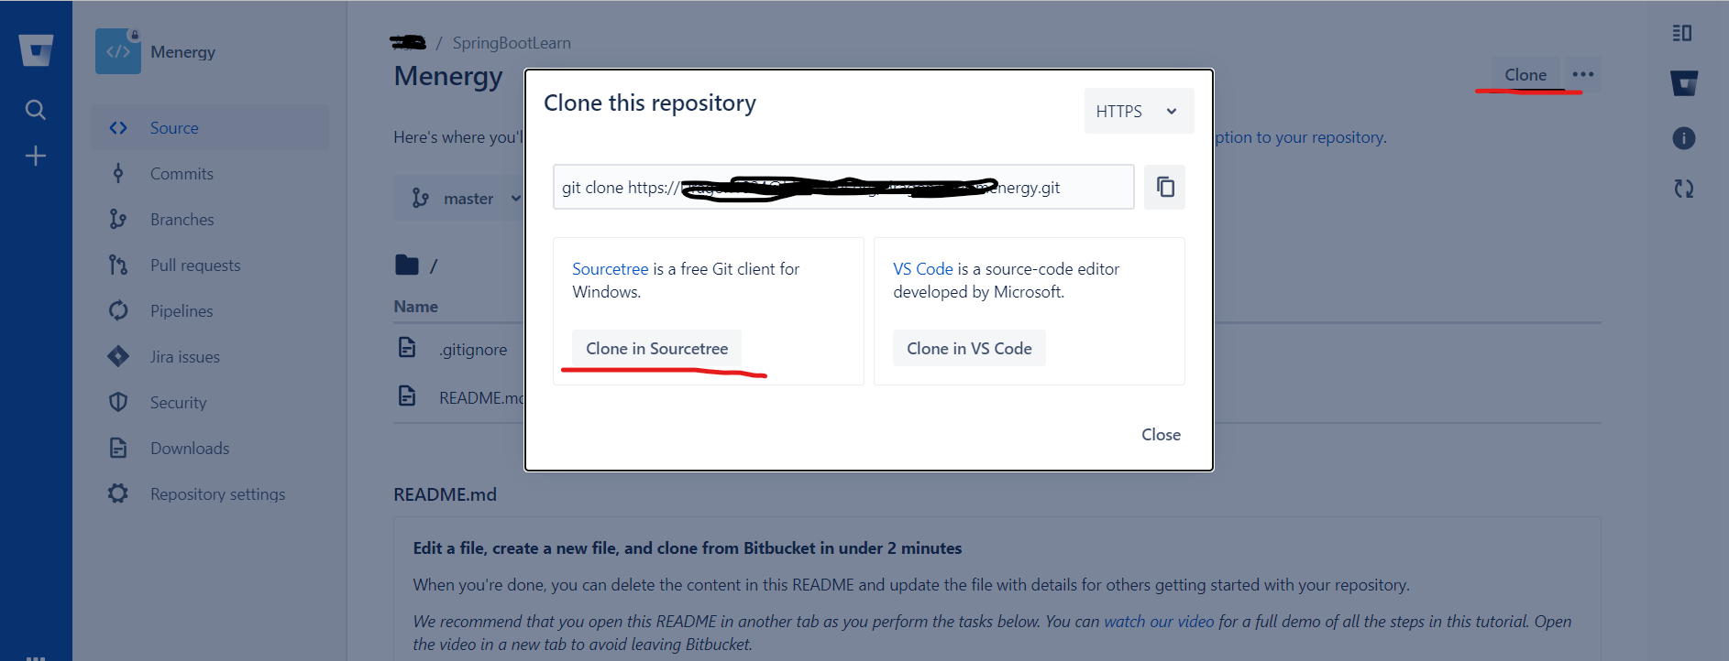Select the Commits icon in the sidebar
Viewport: 1729px width, 661px height.
coord(119,173)
